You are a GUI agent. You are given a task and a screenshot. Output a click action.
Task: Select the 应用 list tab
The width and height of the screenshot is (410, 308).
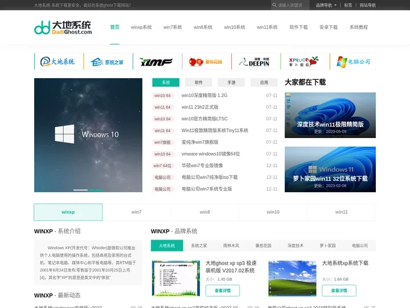click(264, 83)
